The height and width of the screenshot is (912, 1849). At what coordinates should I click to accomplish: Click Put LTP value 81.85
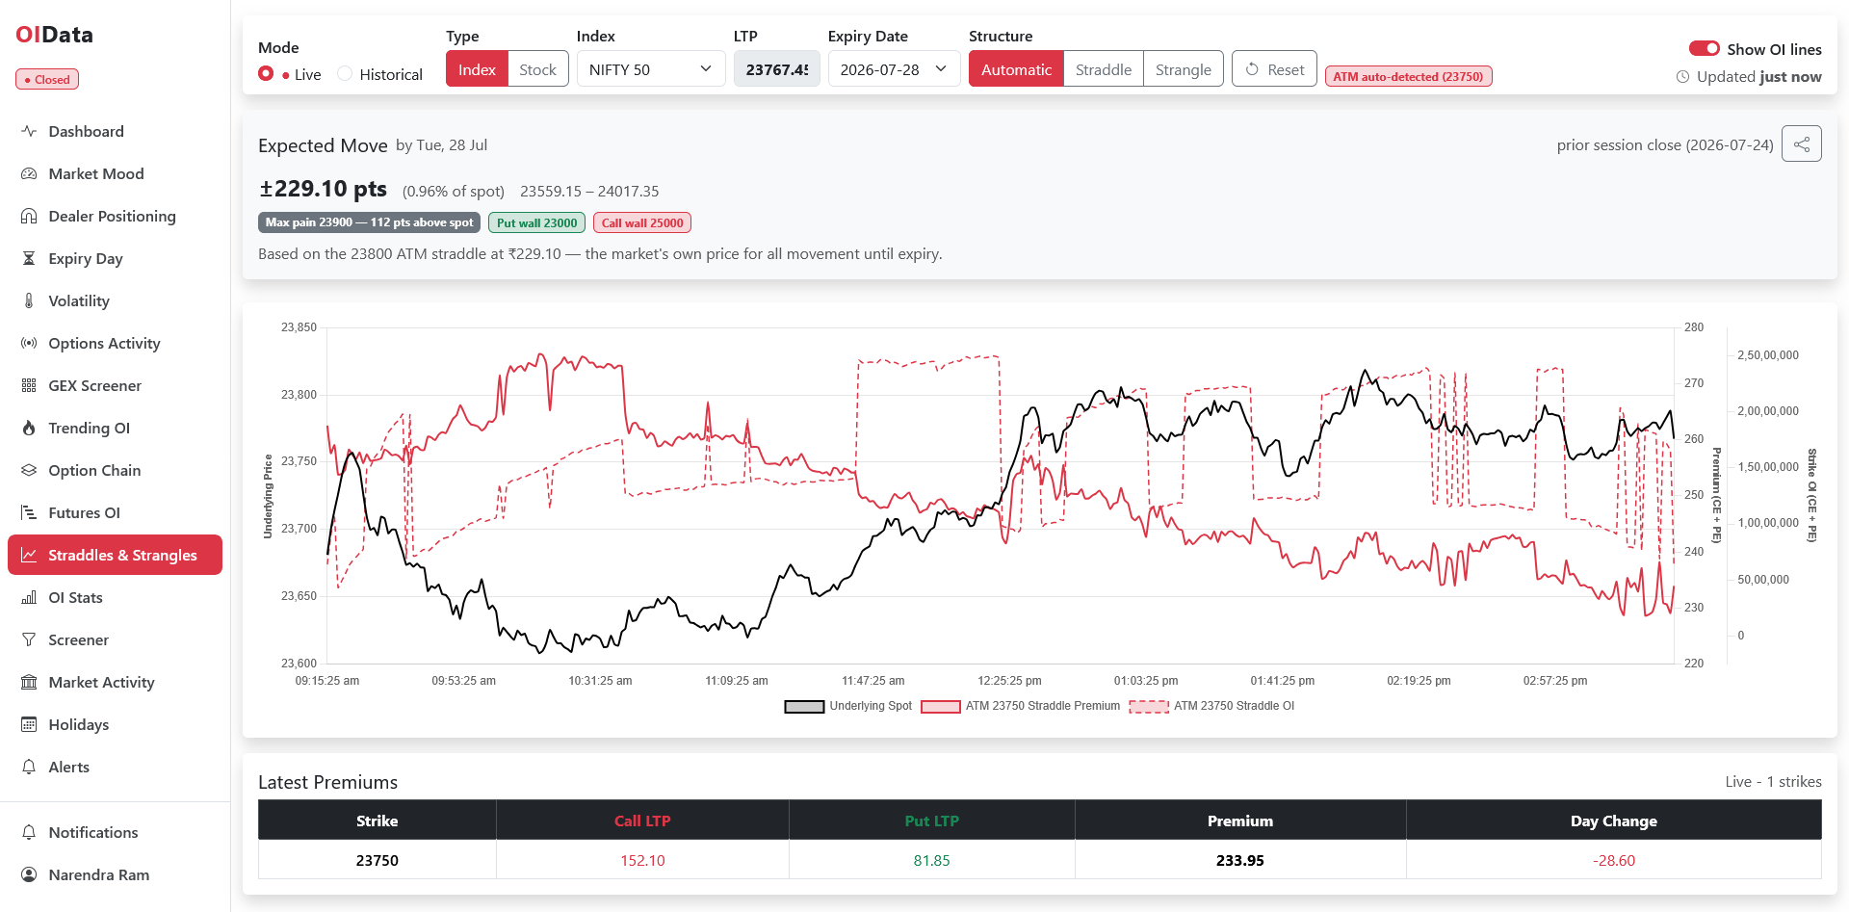[x=931, y=860]
